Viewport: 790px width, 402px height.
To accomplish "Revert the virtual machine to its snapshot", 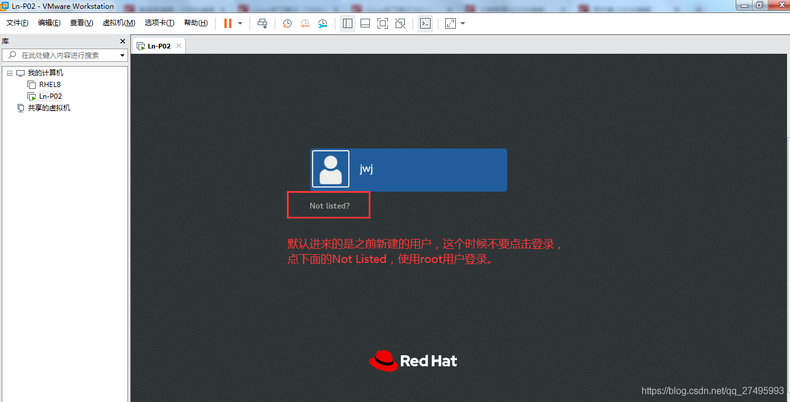I will (305, 23).
